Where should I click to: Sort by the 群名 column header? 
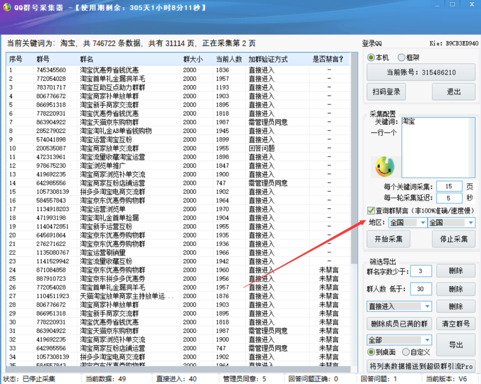click(129, 59)
